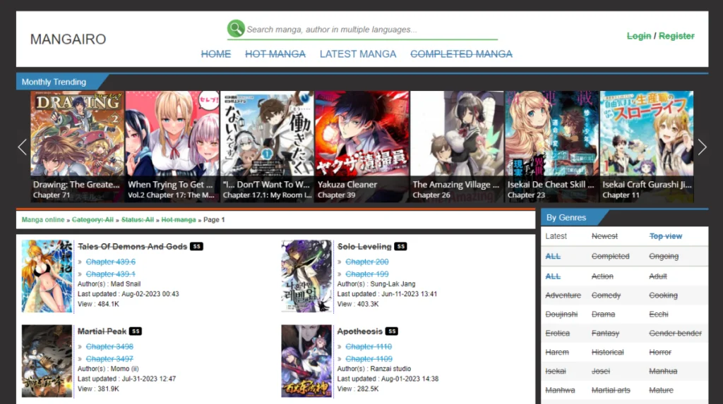
Task: Open Isekai De Cheat Skill trending cover
Action: click(552, 147)
